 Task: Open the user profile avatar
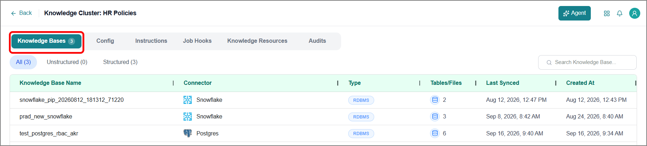click(635, 13)
